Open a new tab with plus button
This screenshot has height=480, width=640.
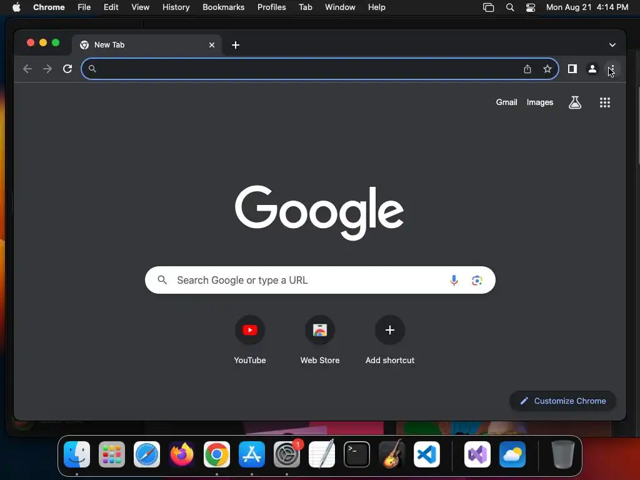(236, 45)
